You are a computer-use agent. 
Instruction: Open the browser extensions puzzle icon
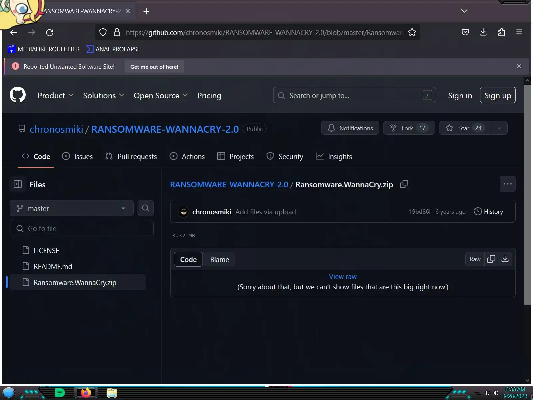(501, 32)
